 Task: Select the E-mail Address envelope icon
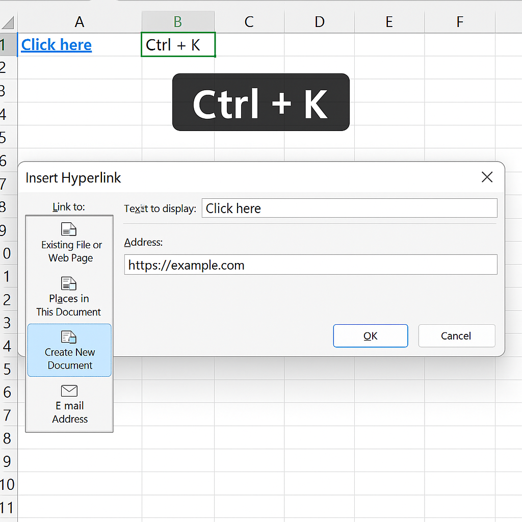click(x=69, y=391)
